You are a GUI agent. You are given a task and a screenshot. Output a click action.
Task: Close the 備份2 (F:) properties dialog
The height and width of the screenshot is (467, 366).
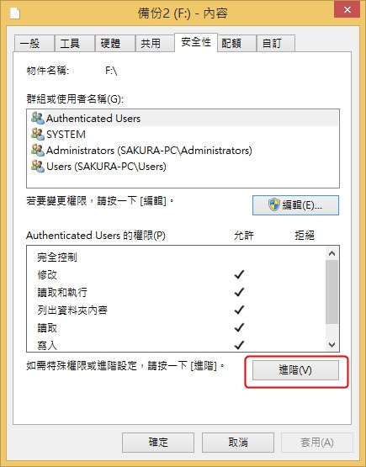[x=347, y=9]
